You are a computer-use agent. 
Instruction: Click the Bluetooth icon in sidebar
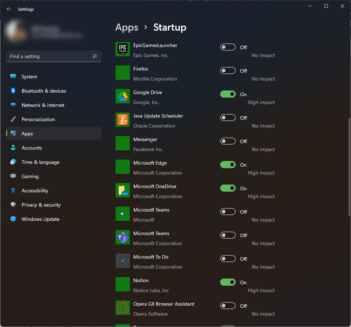[13, 90]
